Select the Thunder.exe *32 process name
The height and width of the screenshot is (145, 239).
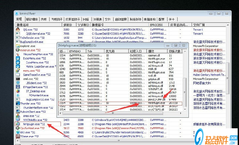[30, 103]
